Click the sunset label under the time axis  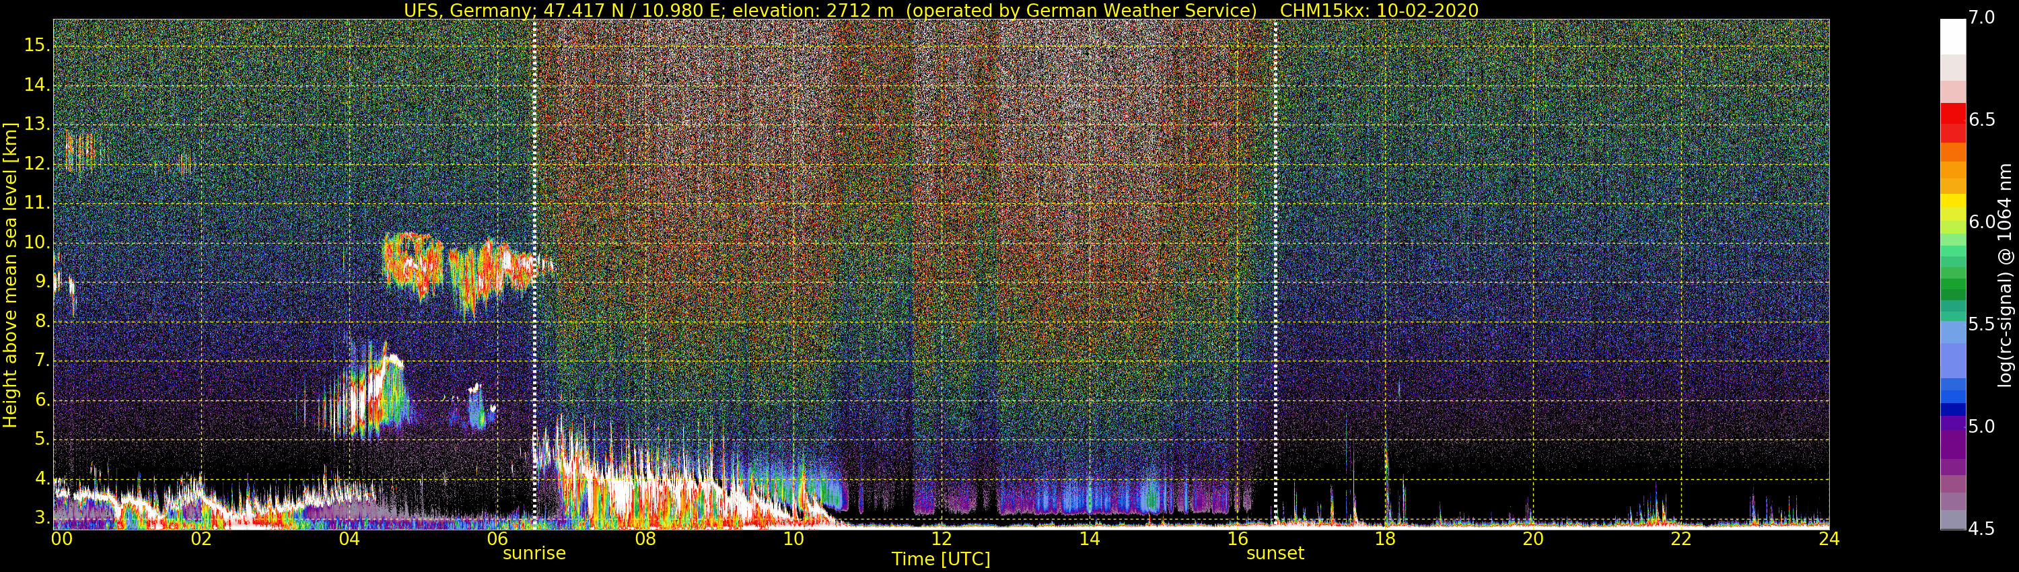click(x=1275, y=553)
